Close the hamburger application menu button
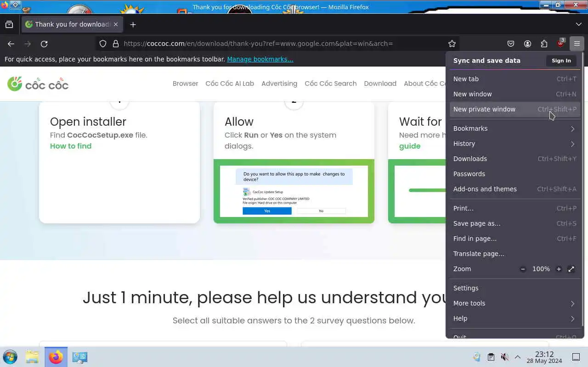 [577, 44]
